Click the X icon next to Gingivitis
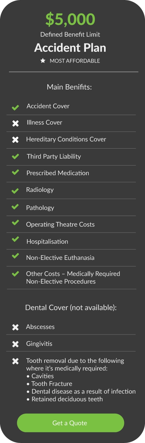This screenshot has height=443, width=145. (16, 344)
